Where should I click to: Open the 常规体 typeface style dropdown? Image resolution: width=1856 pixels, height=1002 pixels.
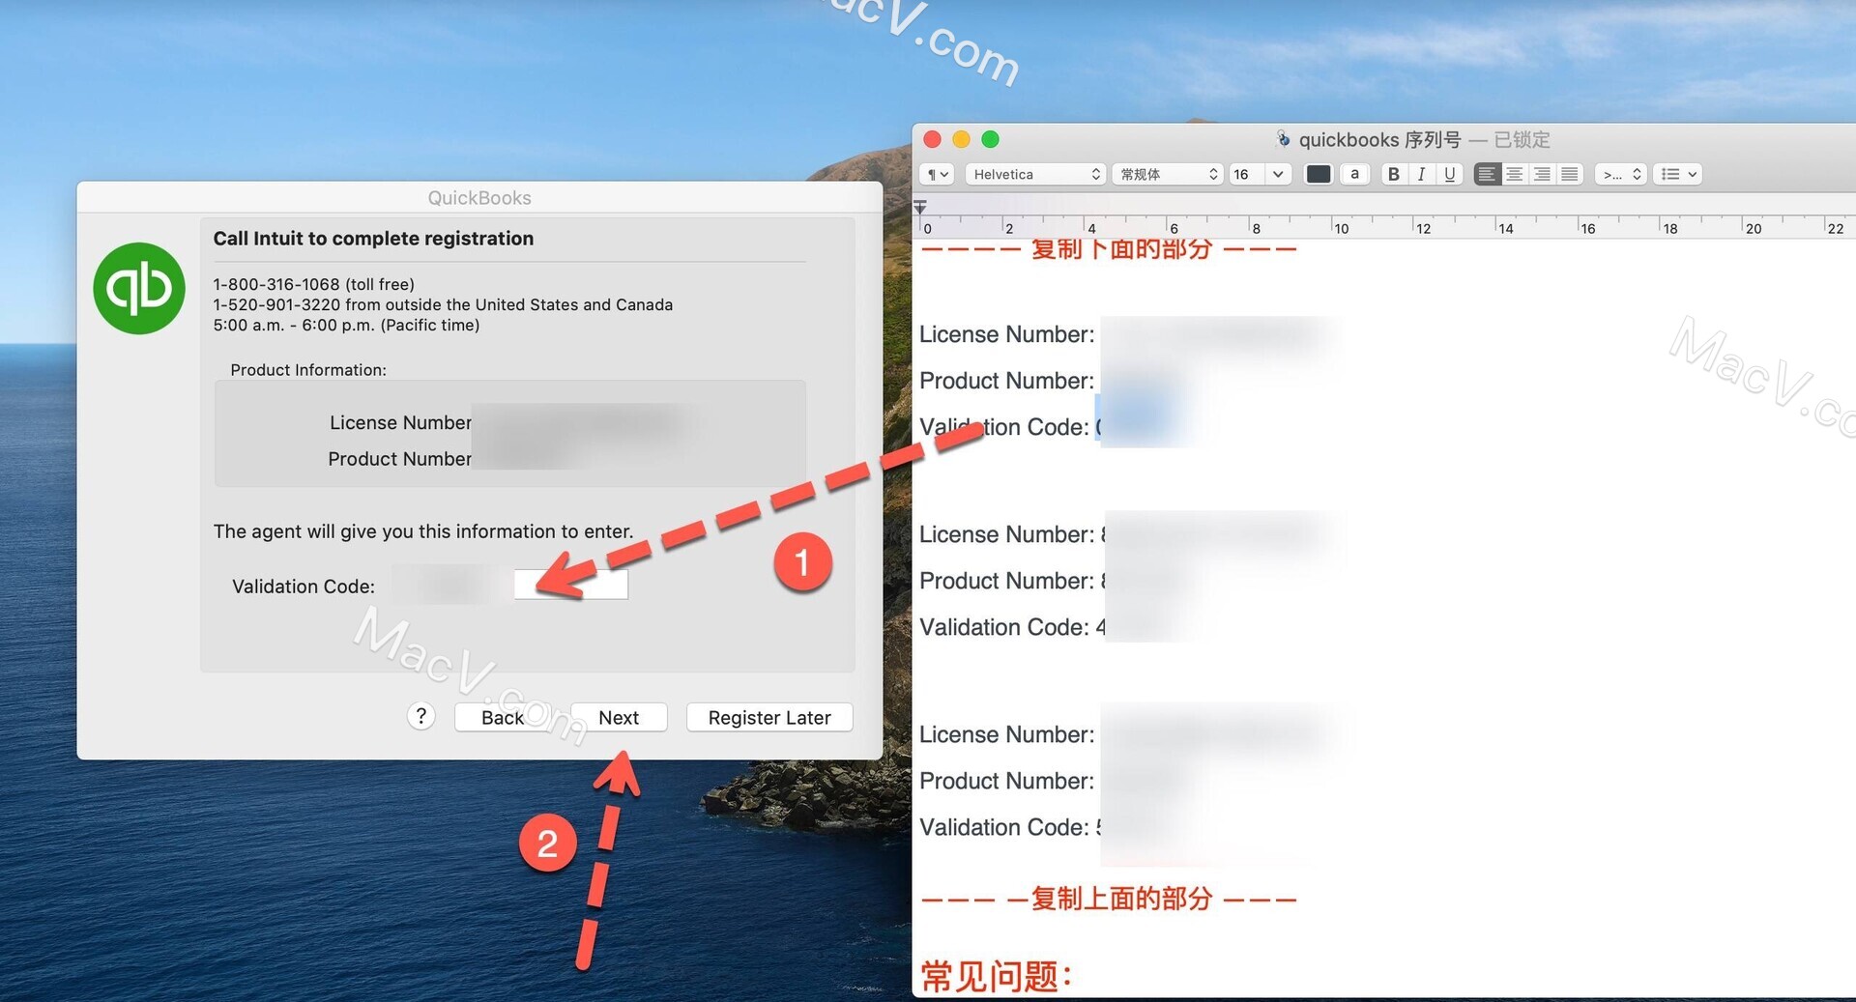[1168, 174]
